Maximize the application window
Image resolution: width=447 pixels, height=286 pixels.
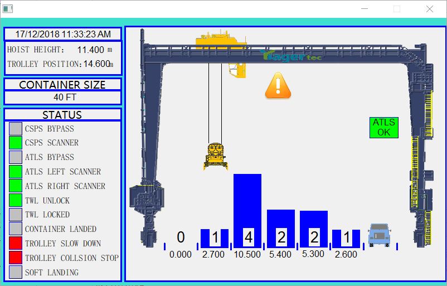[x=397, y=9]
